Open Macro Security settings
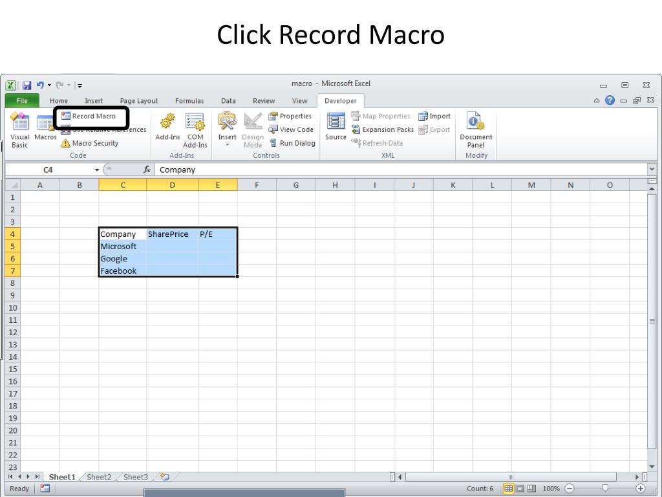The width and height of the screenshot is (662, 497). (89, 143)
